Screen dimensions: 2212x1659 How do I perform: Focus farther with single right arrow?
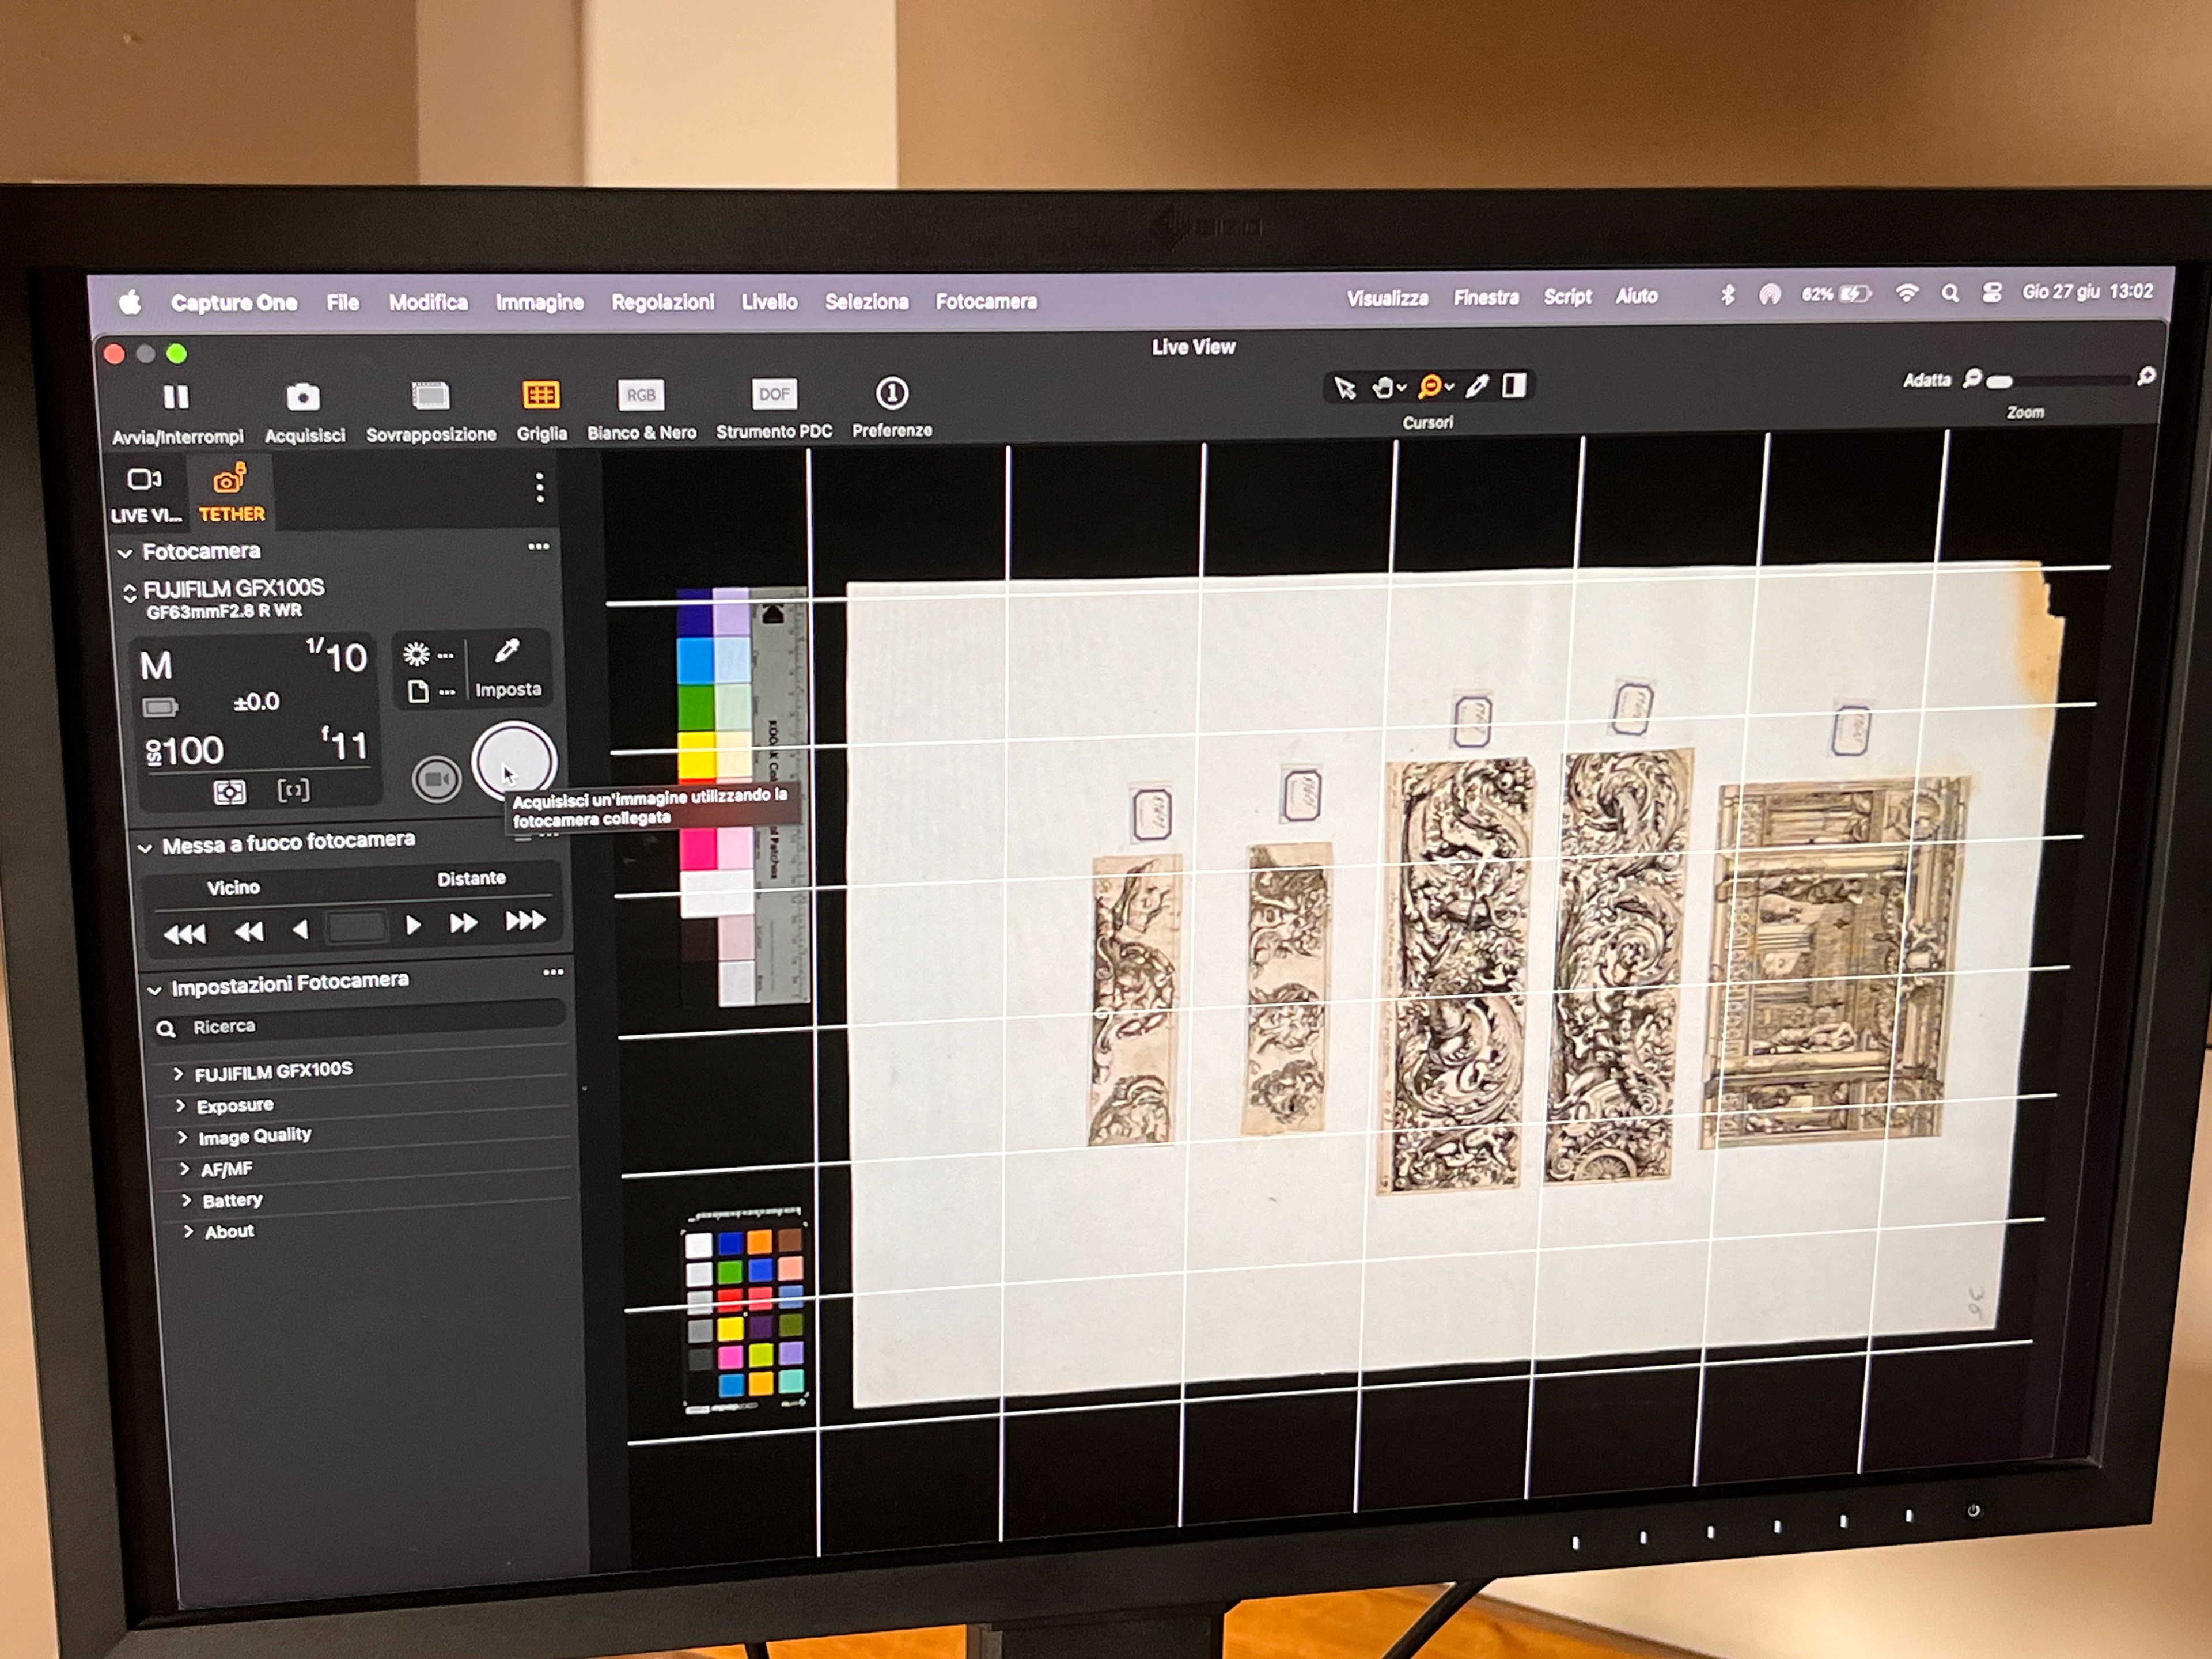(x=413, y=925)
